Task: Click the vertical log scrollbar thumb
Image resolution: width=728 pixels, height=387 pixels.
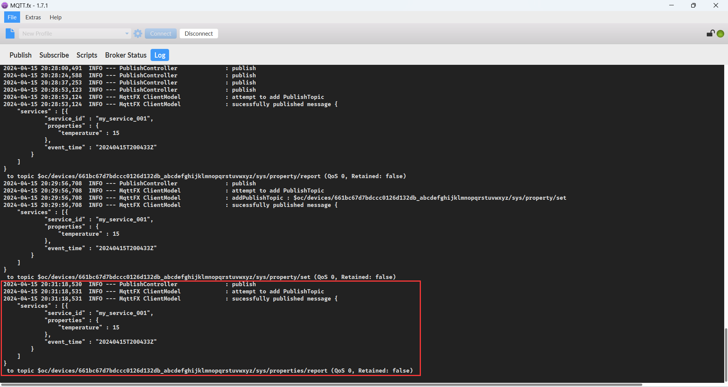Action: tap(726, 355)
